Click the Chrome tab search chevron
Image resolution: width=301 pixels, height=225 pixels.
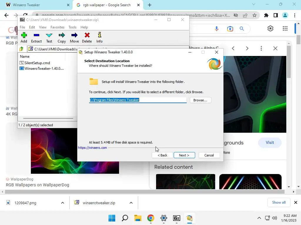click(x=254, y=4)
